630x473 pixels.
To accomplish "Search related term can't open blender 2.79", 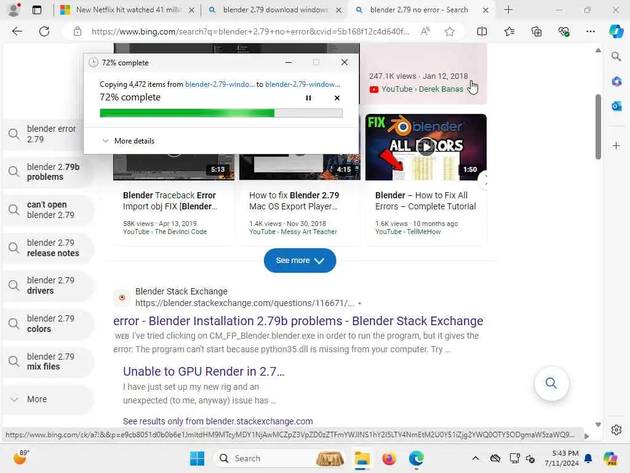I will click(x=48, y=209).
